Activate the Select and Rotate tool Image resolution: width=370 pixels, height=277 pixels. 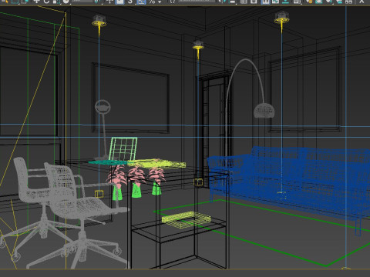pos(46,2)
